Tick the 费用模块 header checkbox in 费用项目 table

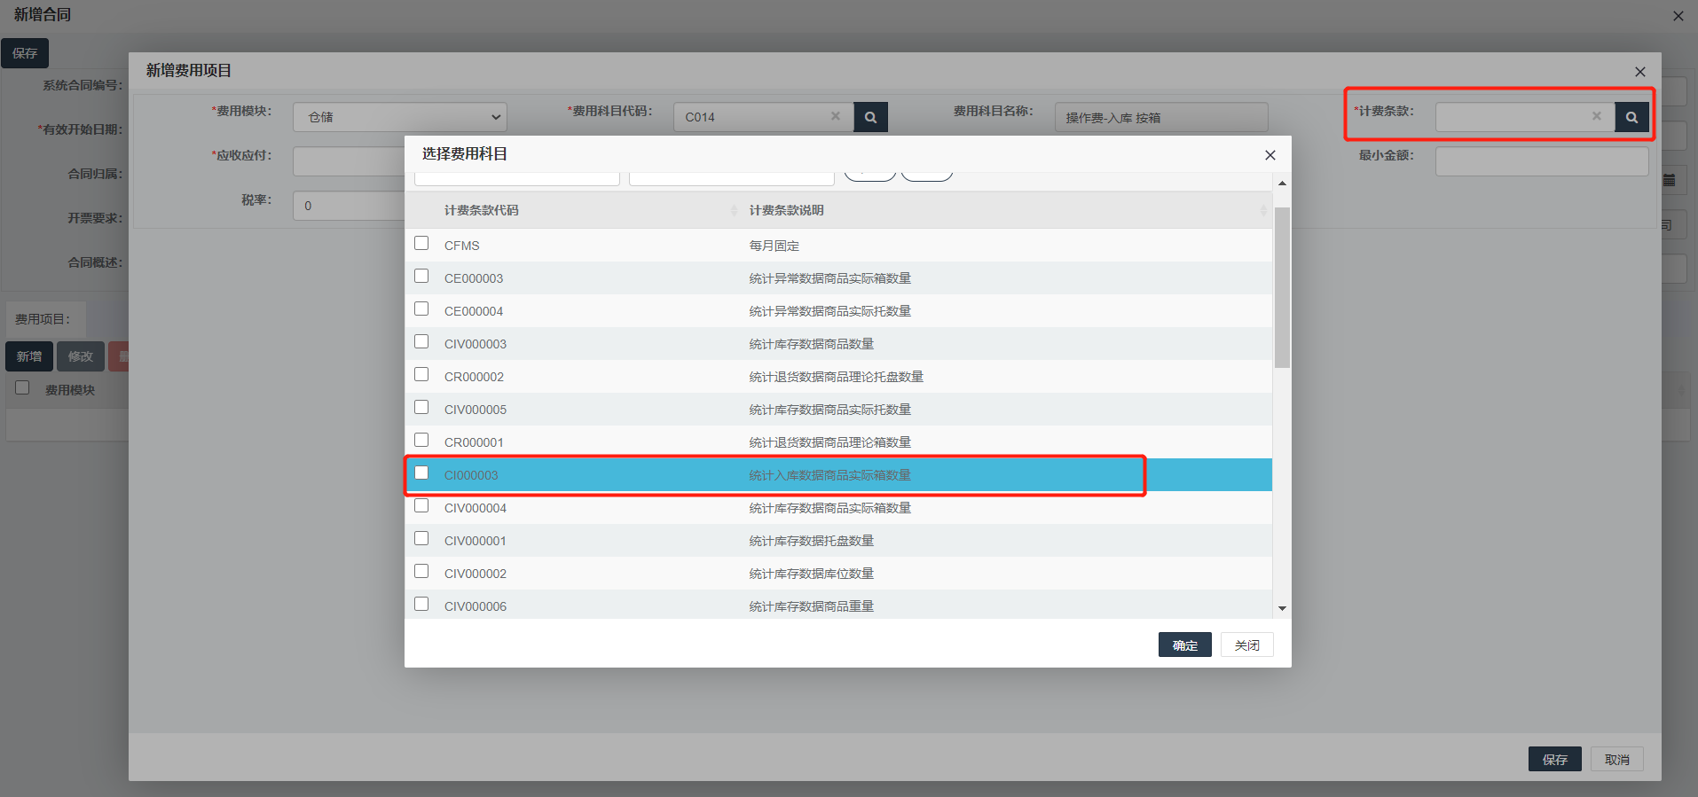pos(22,387)
